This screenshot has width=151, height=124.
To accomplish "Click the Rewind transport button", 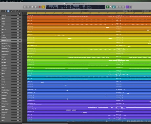I will [25, 7].
